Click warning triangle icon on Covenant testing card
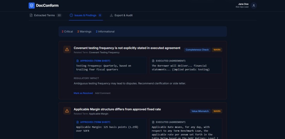Screen dimensions: 285x139 (67, 50)
